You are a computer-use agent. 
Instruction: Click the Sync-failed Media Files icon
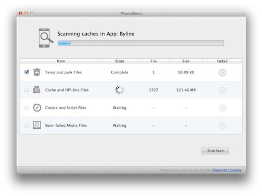coord(37,125)
